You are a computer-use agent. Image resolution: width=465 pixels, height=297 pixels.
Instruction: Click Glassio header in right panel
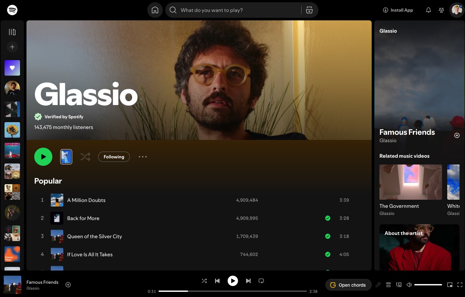(388, 31)
